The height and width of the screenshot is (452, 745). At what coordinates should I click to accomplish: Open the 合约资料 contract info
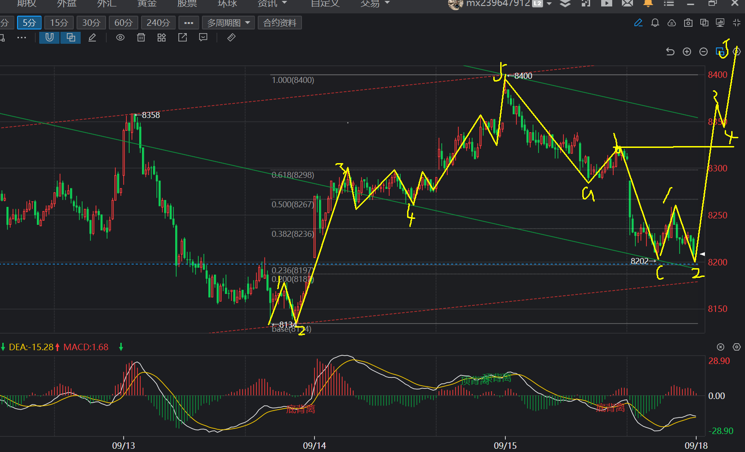click(280, 23)
